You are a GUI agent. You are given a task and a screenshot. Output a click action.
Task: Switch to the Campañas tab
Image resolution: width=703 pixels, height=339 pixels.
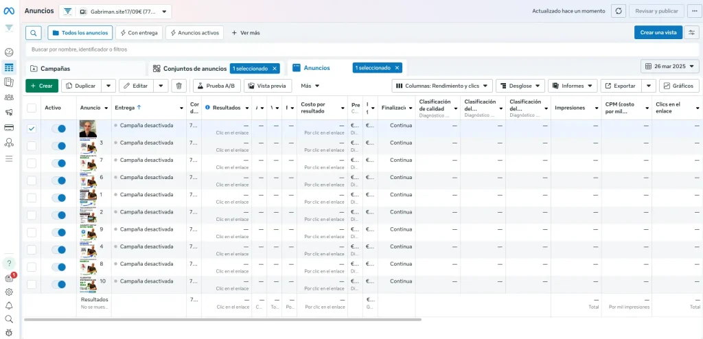85,69
